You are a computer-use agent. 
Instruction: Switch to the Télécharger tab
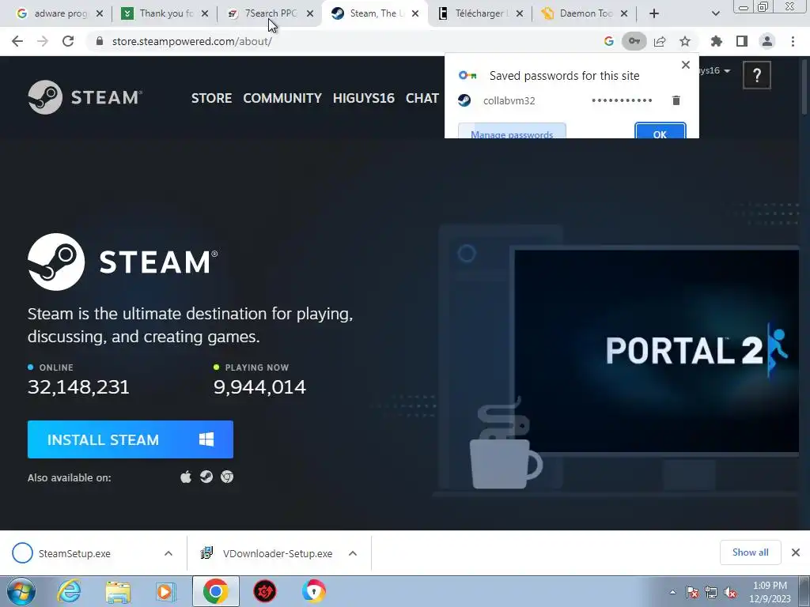pyautogui.click(x=479, y=13)
